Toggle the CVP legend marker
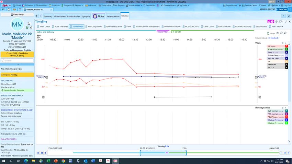The height and width of the screenshot is (164, 292). pyautogui.click(x=287, y=111)
